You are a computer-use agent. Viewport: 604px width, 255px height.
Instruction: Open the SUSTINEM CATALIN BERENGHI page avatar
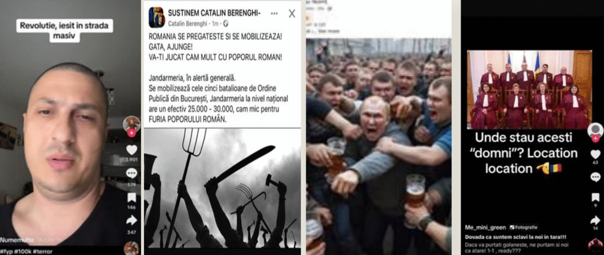[157, 17]
